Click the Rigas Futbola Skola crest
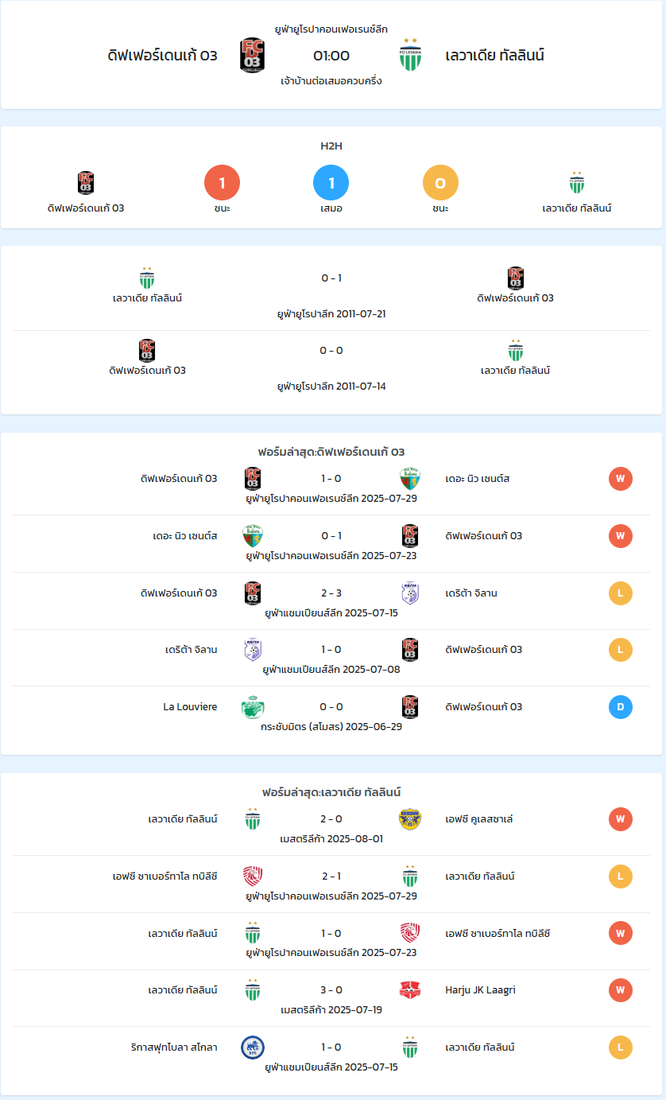This screenshot has width=666, height=1100. tap(253, 1048)
